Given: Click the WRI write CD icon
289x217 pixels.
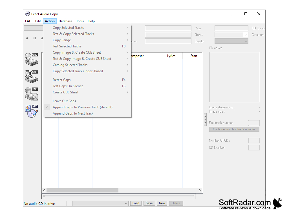Looking at the screenshot, I should [32, 111].
